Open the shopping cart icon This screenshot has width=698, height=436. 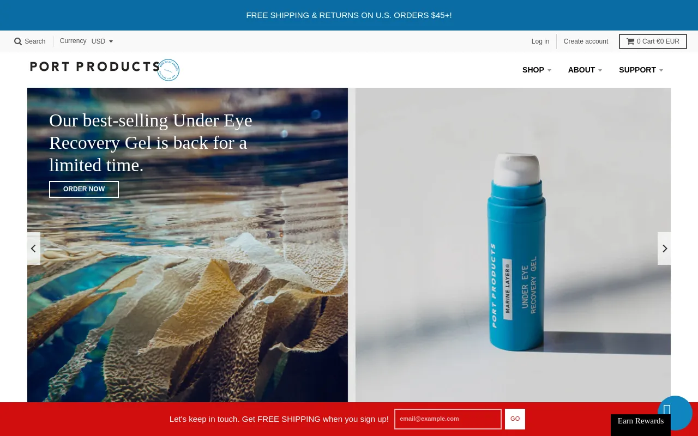(x=630, y=41)
